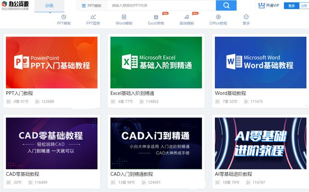
Task: Focus the PPT content search field
Action: pos(162,5)
